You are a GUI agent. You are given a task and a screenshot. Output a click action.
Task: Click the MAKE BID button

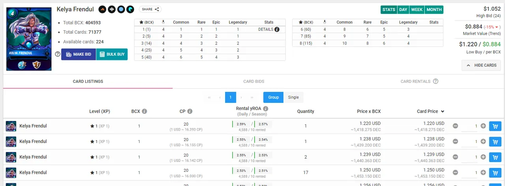pos(79,54)
